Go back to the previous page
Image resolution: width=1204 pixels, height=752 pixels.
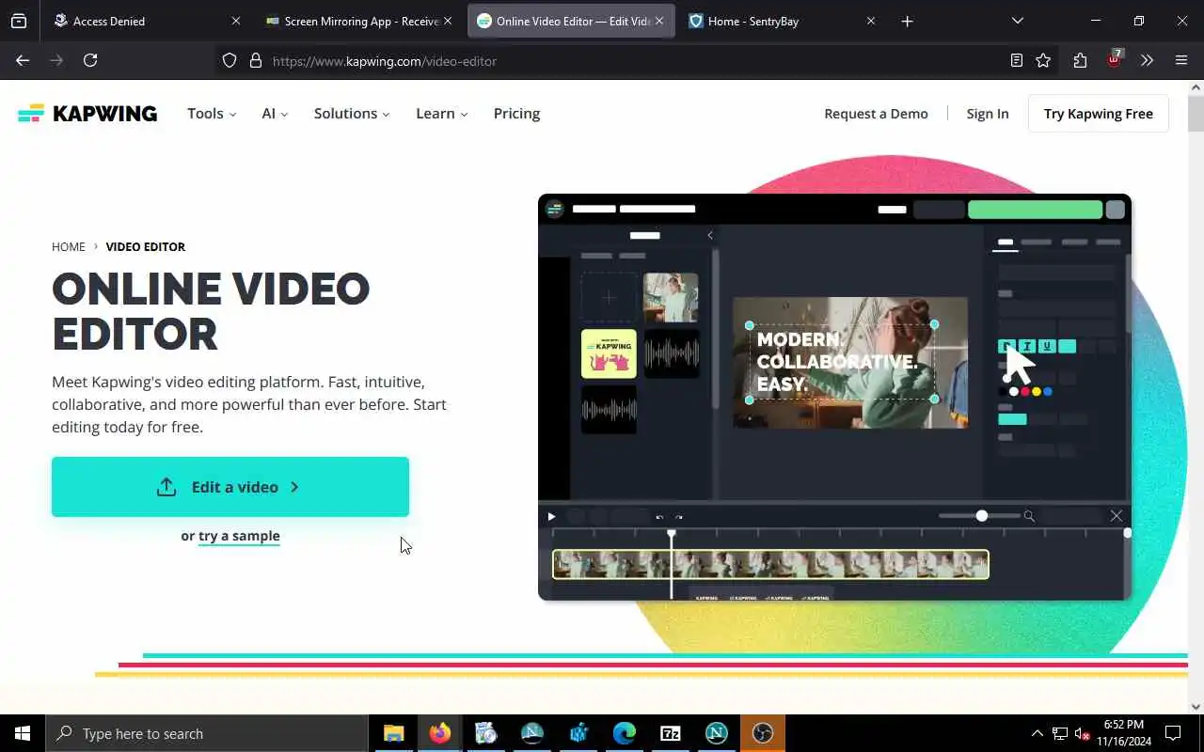tap(23, 60)
